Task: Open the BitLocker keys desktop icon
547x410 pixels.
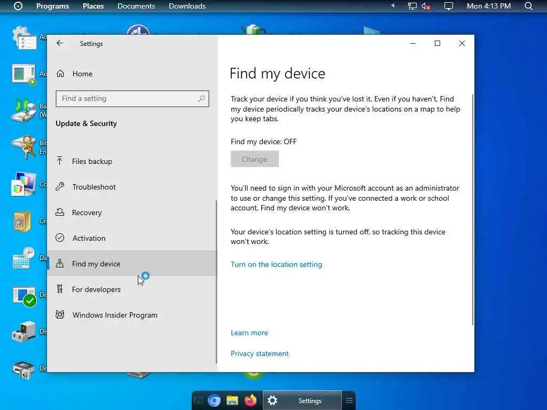Action: coord(24,147)
